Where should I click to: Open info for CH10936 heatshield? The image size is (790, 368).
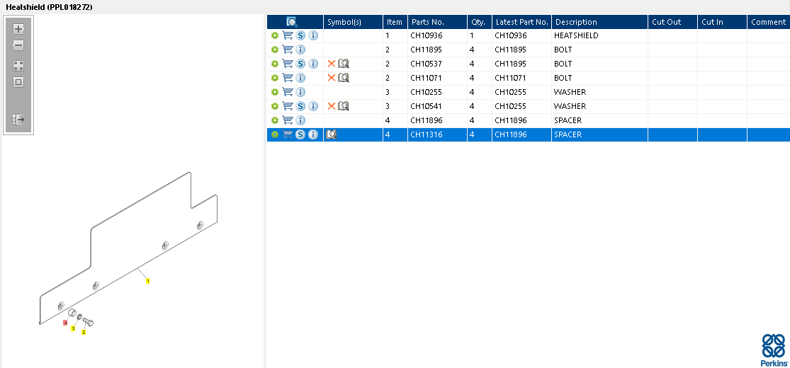313,35
